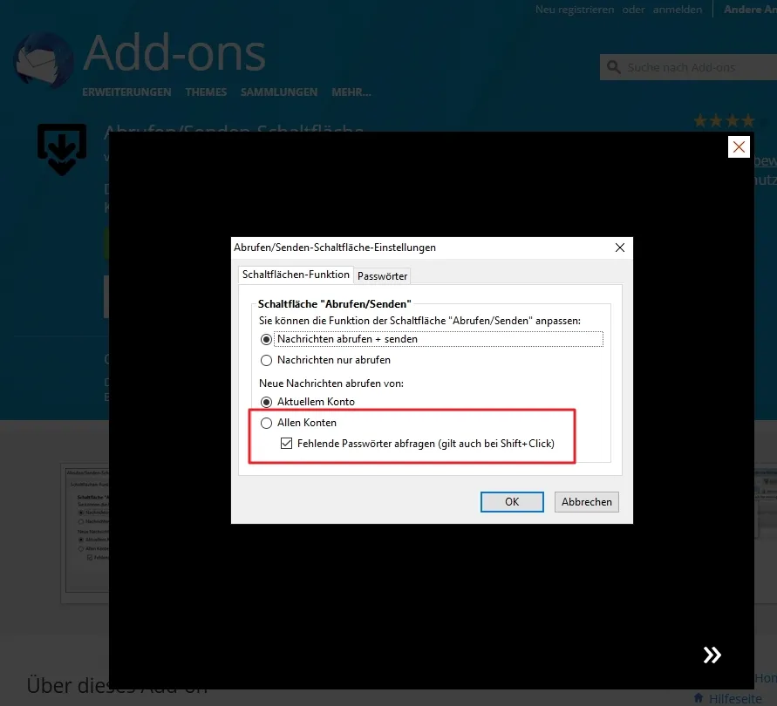777x706 pixels.
Task: Open the THEMES menu item
Action: click(x=206, y=92)
